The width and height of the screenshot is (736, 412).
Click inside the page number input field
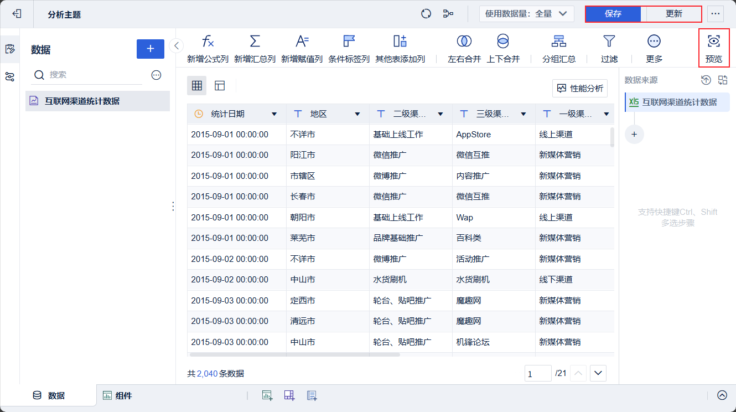tap(537, 373)
